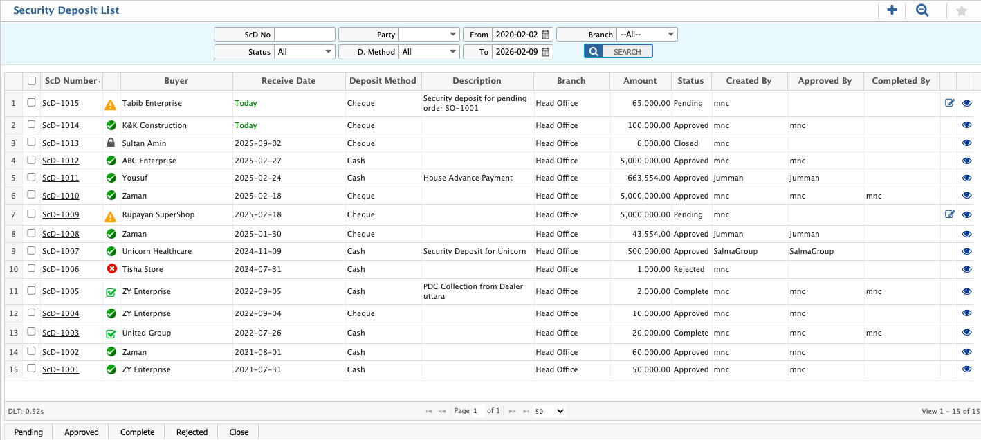Click the star favorite icon

961,11
